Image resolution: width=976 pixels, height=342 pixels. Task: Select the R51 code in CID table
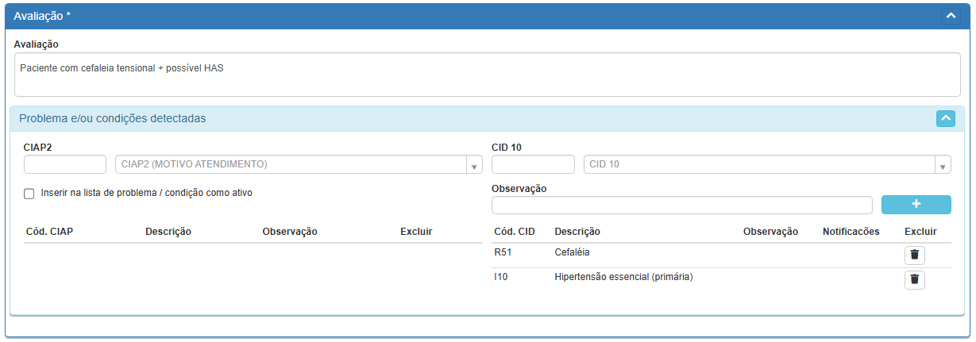click(x=503, y=252)
